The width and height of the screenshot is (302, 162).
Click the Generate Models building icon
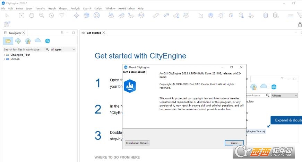coord(266,15)
